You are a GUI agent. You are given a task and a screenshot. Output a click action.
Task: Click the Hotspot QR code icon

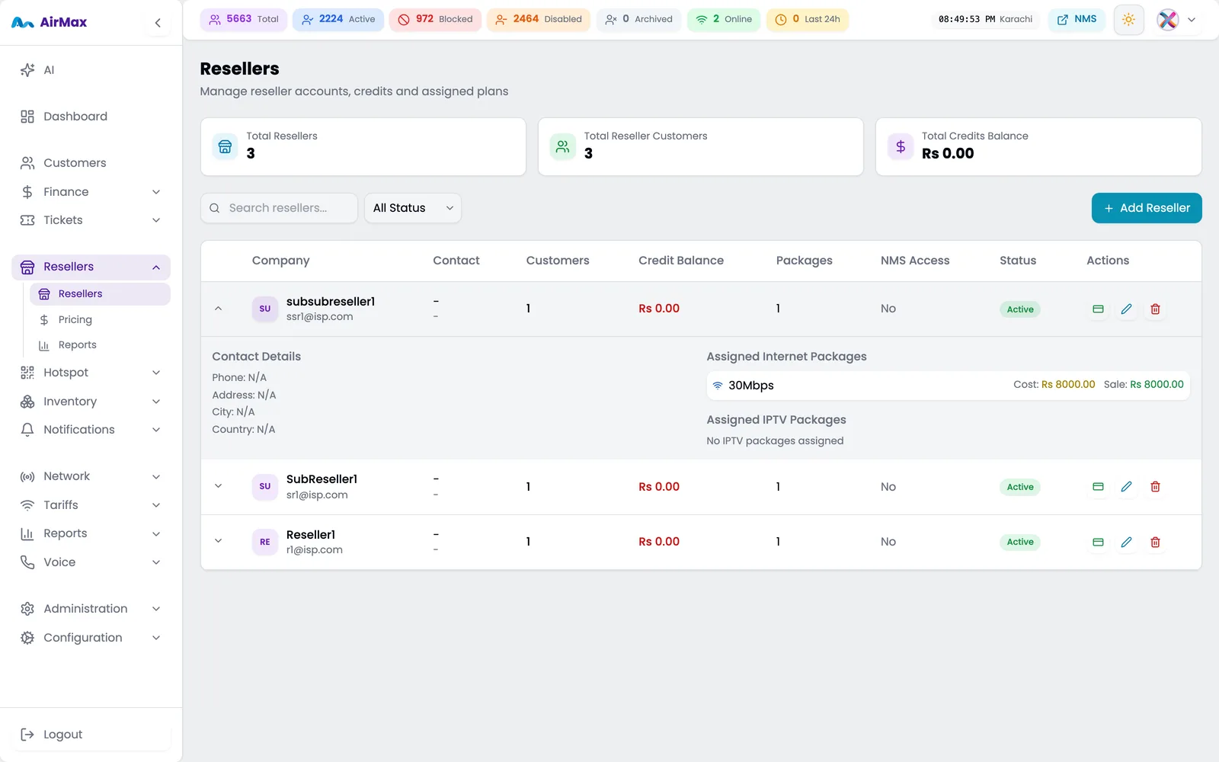27,373
